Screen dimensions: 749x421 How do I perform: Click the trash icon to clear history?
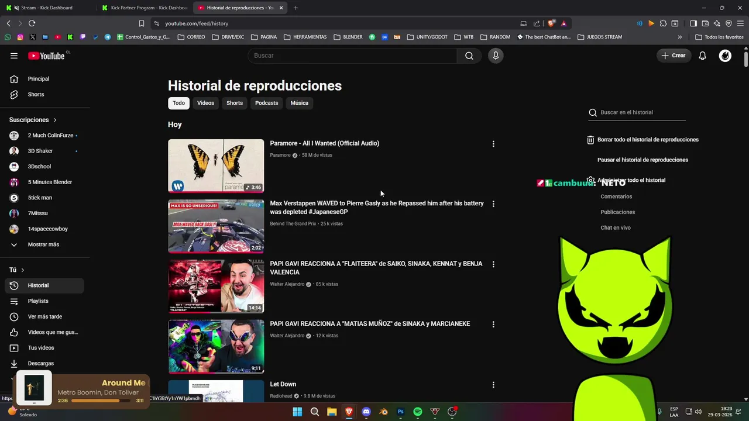(590, 140)
